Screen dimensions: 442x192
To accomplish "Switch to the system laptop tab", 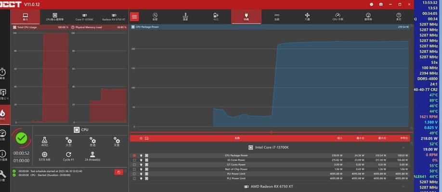I will coord(26,17).
